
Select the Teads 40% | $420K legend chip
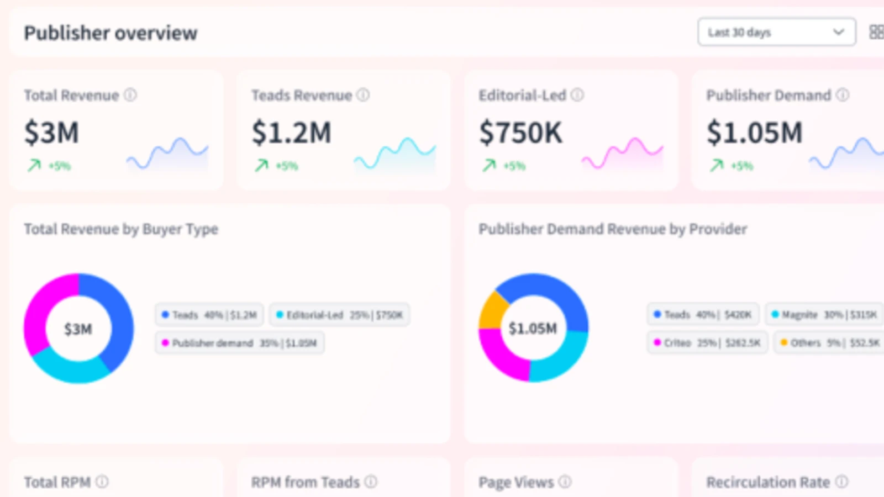click(x=703, y=314)
